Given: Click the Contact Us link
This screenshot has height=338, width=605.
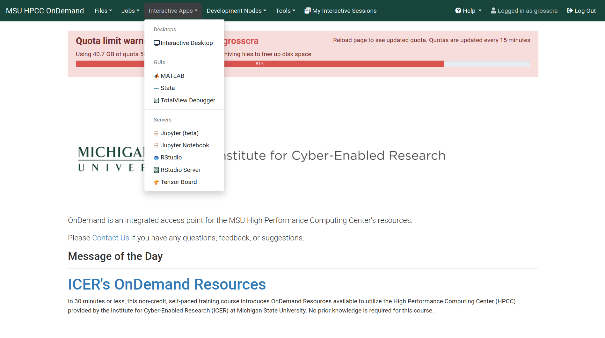Looking at the screenshot, I should coord(111,238).
